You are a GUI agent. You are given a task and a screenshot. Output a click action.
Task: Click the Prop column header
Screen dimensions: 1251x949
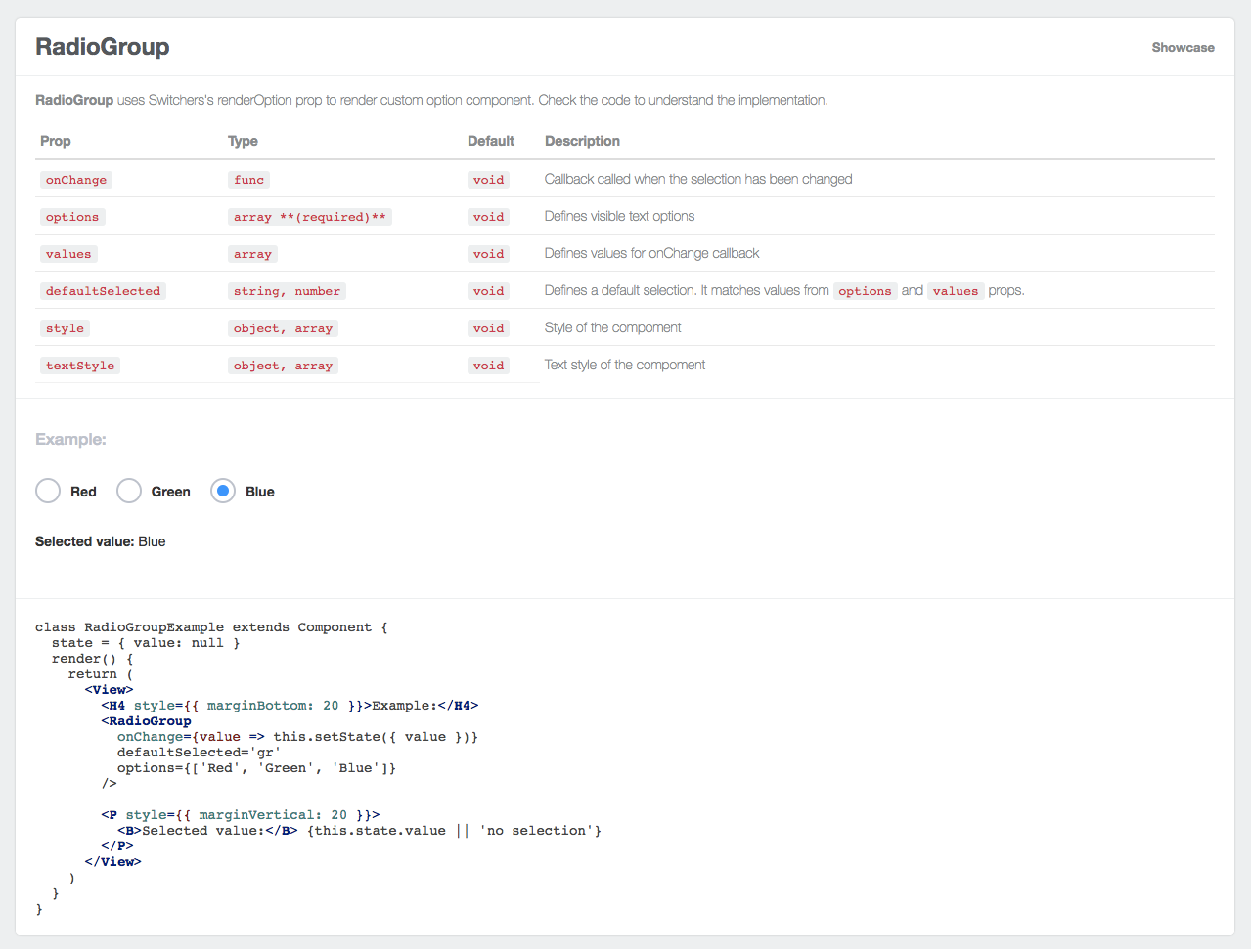coord(56,141)
